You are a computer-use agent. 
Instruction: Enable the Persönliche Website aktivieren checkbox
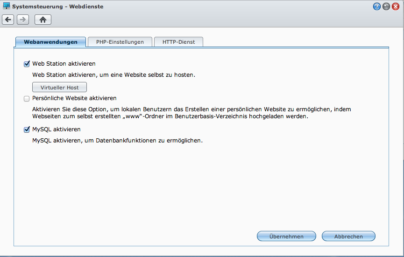point(27,99)
